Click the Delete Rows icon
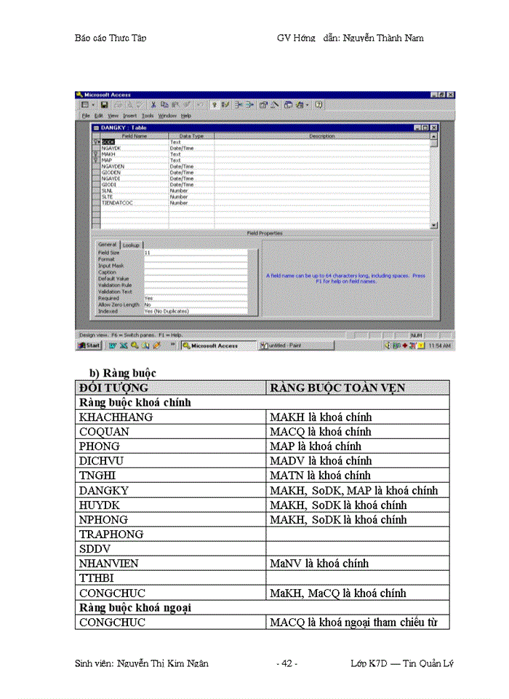 pos(249,105)
